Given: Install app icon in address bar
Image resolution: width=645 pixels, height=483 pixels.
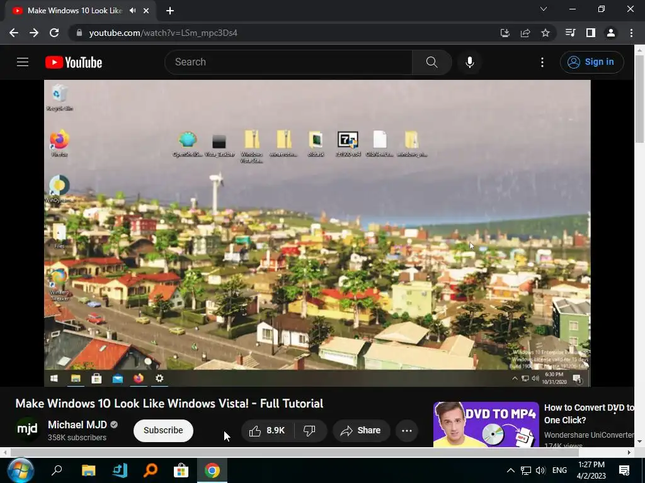Looking at the screenshot, I should coord(505,33).
